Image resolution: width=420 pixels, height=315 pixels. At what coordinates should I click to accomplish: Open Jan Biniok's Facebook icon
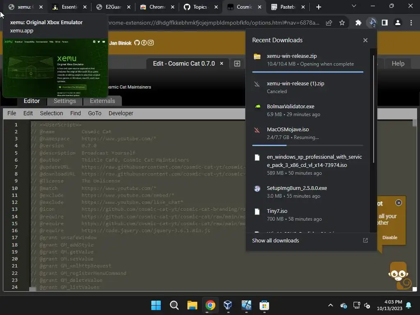144,43
